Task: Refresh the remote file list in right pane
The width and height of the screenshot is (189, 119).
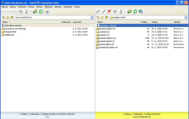Action: 135,12
